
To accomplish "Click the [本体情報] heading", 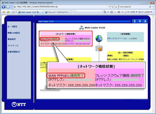I will coord(125,34).
